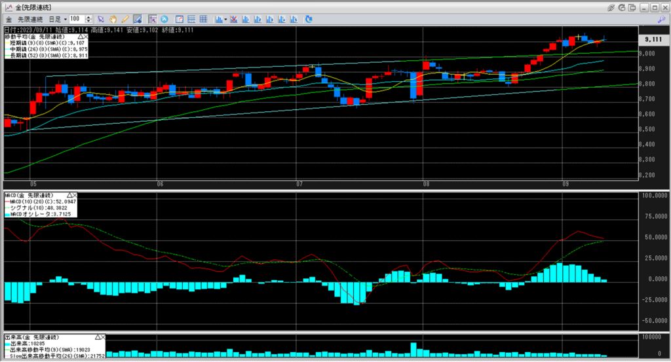Toggle the crosshair cursor button
The height and width of the screenshot is (362, 671).
[152, 19]
